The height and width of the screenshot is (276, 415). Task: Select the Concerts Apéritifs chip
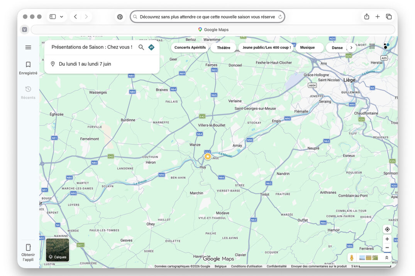point(190,47)
